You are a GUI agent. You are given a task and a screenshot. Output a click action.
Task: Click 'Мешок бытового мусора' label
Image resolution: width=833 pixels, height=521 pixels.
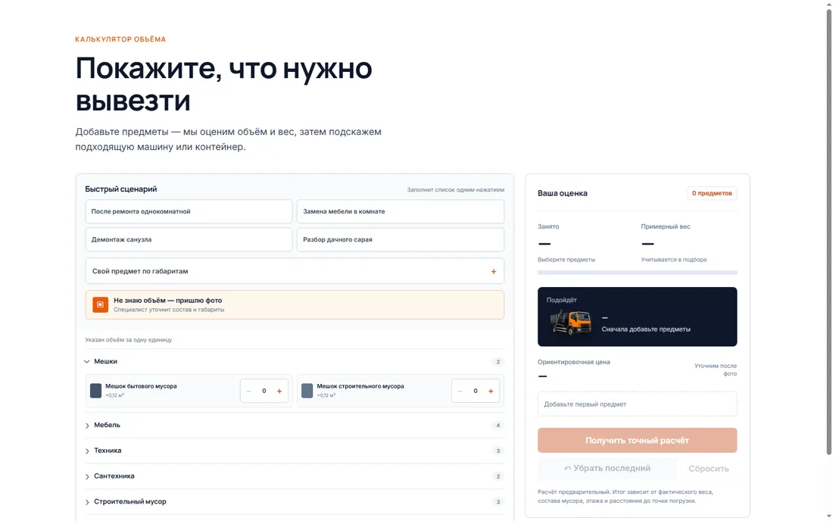[141, 386]
